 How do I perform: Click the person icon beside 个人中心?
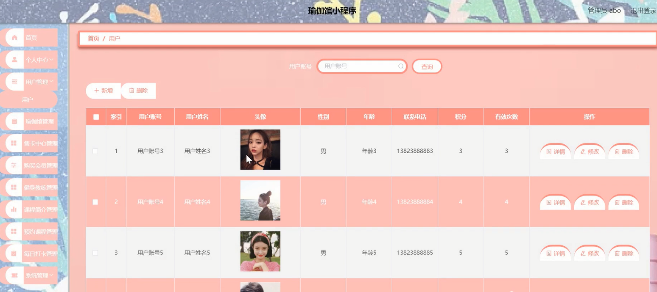point(14,60)
